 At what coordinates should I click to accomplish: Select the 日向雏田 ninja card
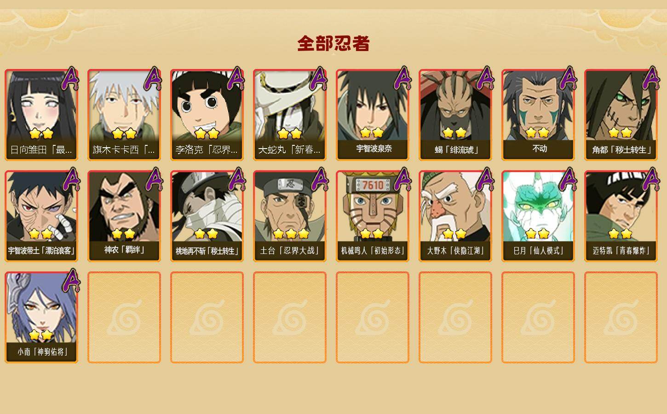[x=41, y=115]
